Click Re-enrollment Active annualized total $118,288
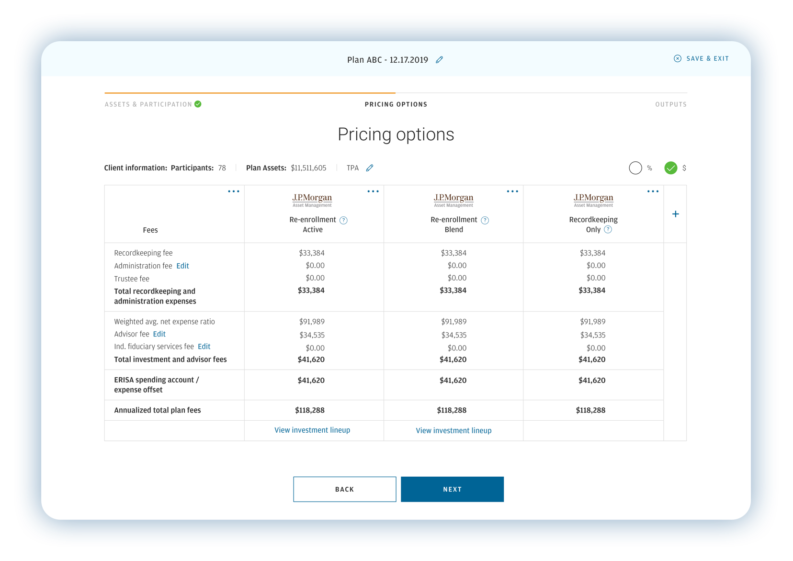 [x=310, y=410]
